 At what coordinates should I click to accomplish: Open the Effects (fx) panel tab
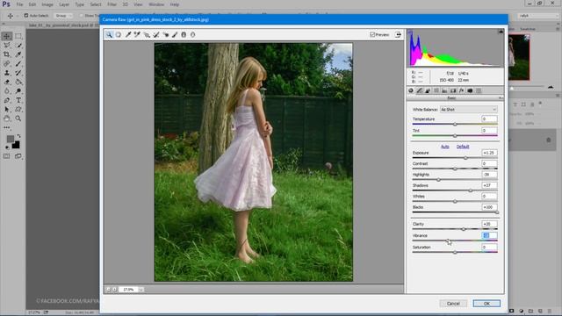pos(462,90)
